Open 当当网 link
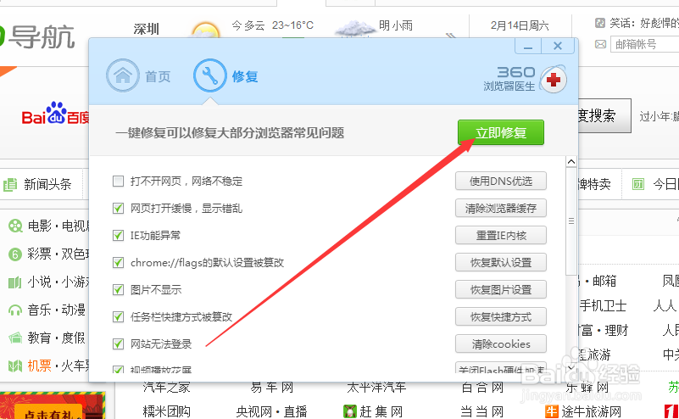 point(481,411)
